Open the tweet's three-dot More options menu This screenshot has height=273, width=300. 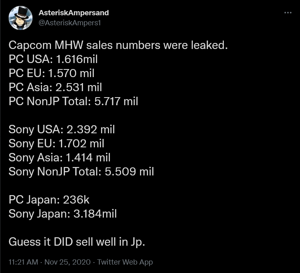(x=288, y=12)
